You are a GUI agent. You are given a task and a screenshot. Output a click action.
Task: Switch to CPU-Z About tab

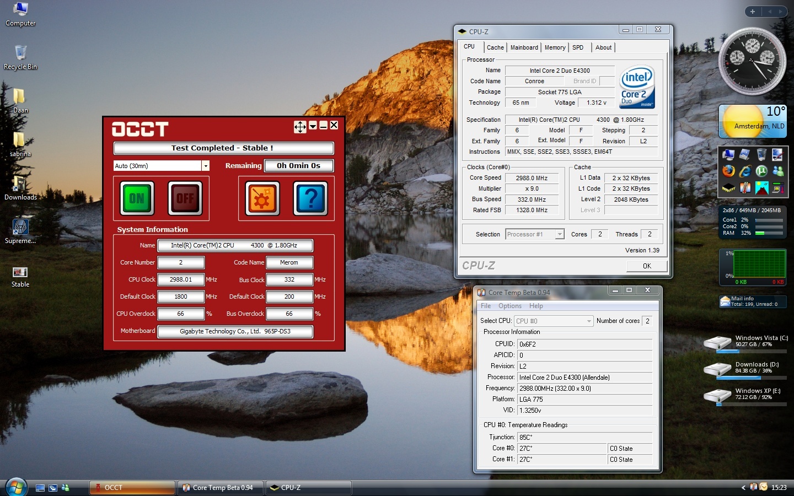pos(604,48)
